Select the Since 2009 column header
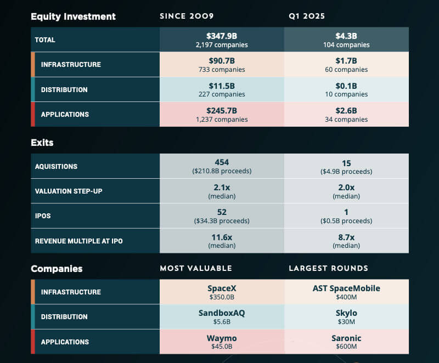 187,16
